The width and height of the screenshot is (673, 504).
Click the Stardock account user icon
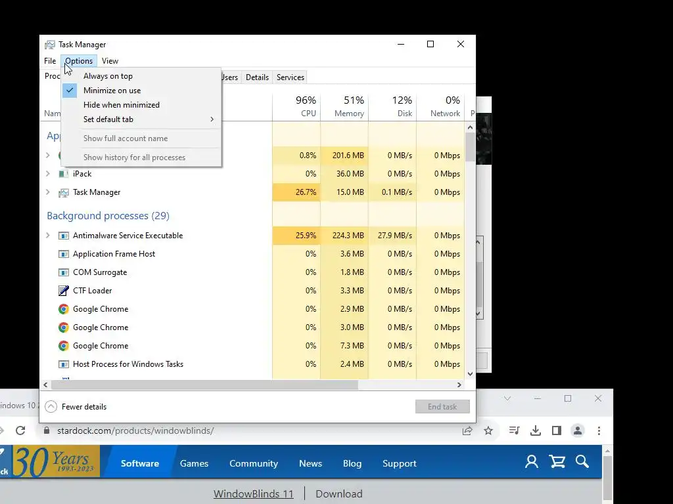531,461
